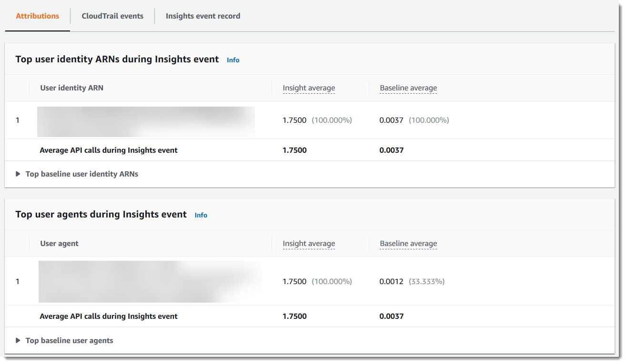The width and height of the screenshot is (626, 364).
Task: Click Info link beside user identity ARNs heading
Action: pyautogui.click(x=233, y=60)
